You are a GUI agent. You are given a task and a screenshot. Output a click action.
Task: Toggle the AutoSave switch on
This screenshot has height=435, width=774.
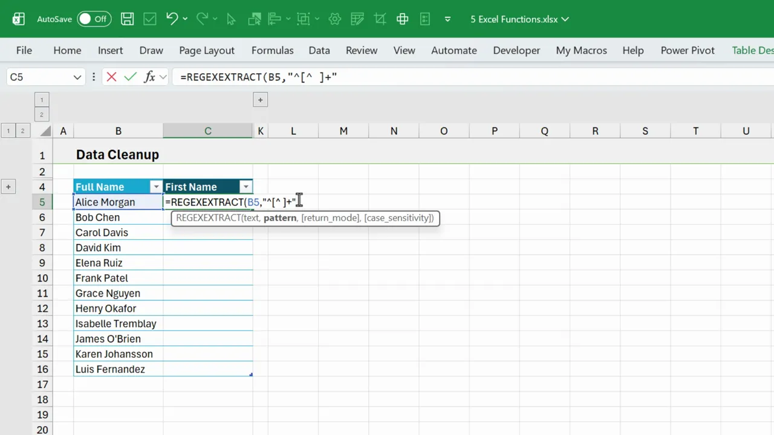click(x=94, y=19)
